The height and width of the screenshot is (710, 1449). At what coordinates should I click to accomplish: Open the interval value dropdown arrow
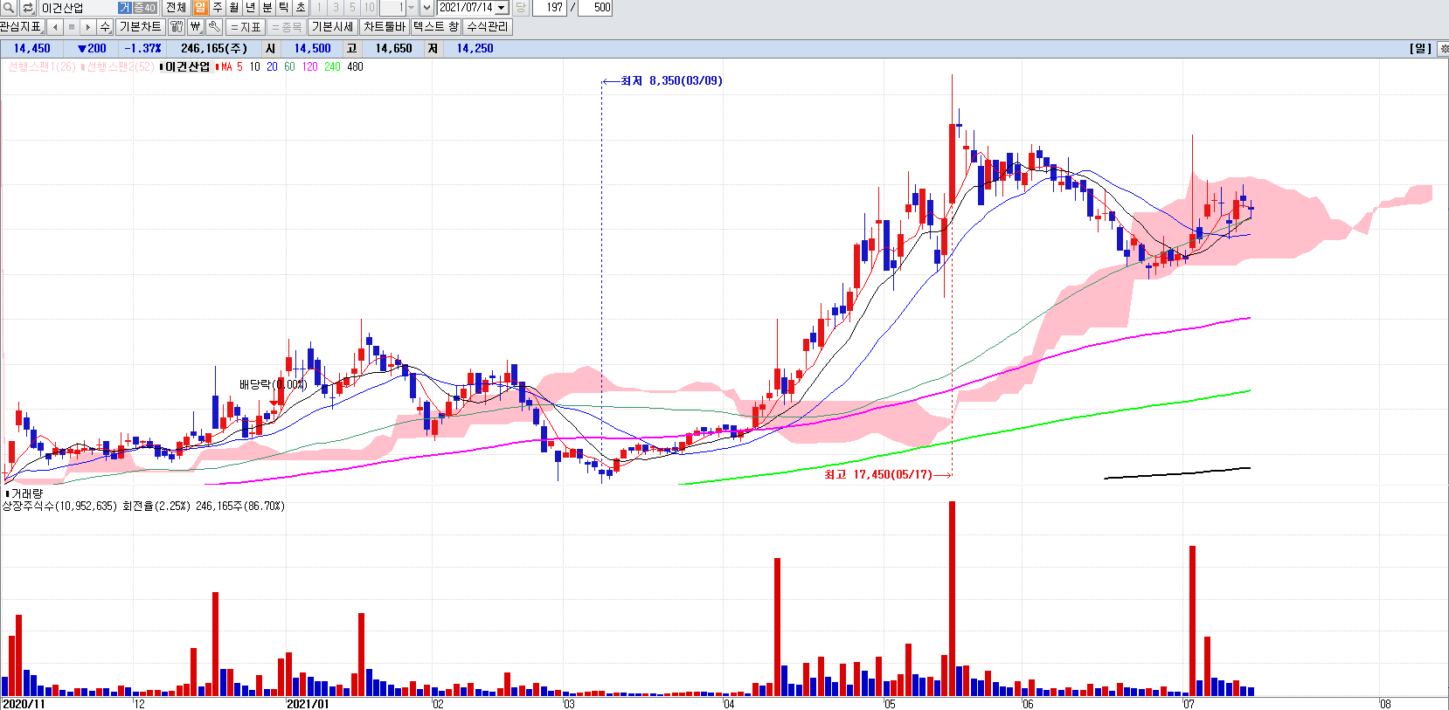click(x=412, y=8)
